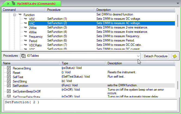Open the Procedures dropdown list

click(x=138, y=56)
